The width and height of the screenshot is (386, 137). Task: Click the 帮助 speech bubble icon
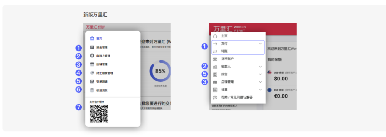(215, 97)
